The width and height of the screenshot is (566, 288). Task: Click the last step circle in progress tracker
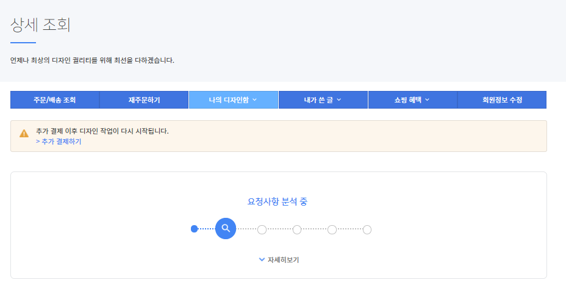367,229
